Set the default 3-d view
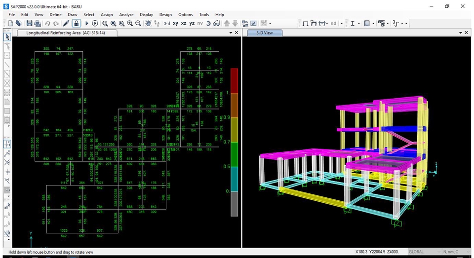The image size is (474, 258). click(x=167, y=23)
